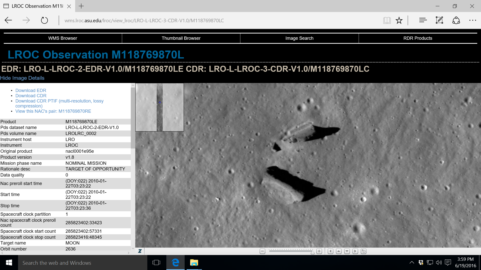
Task: Go forward in browser history
Action: pyautogui.click(x=26, y=20)
